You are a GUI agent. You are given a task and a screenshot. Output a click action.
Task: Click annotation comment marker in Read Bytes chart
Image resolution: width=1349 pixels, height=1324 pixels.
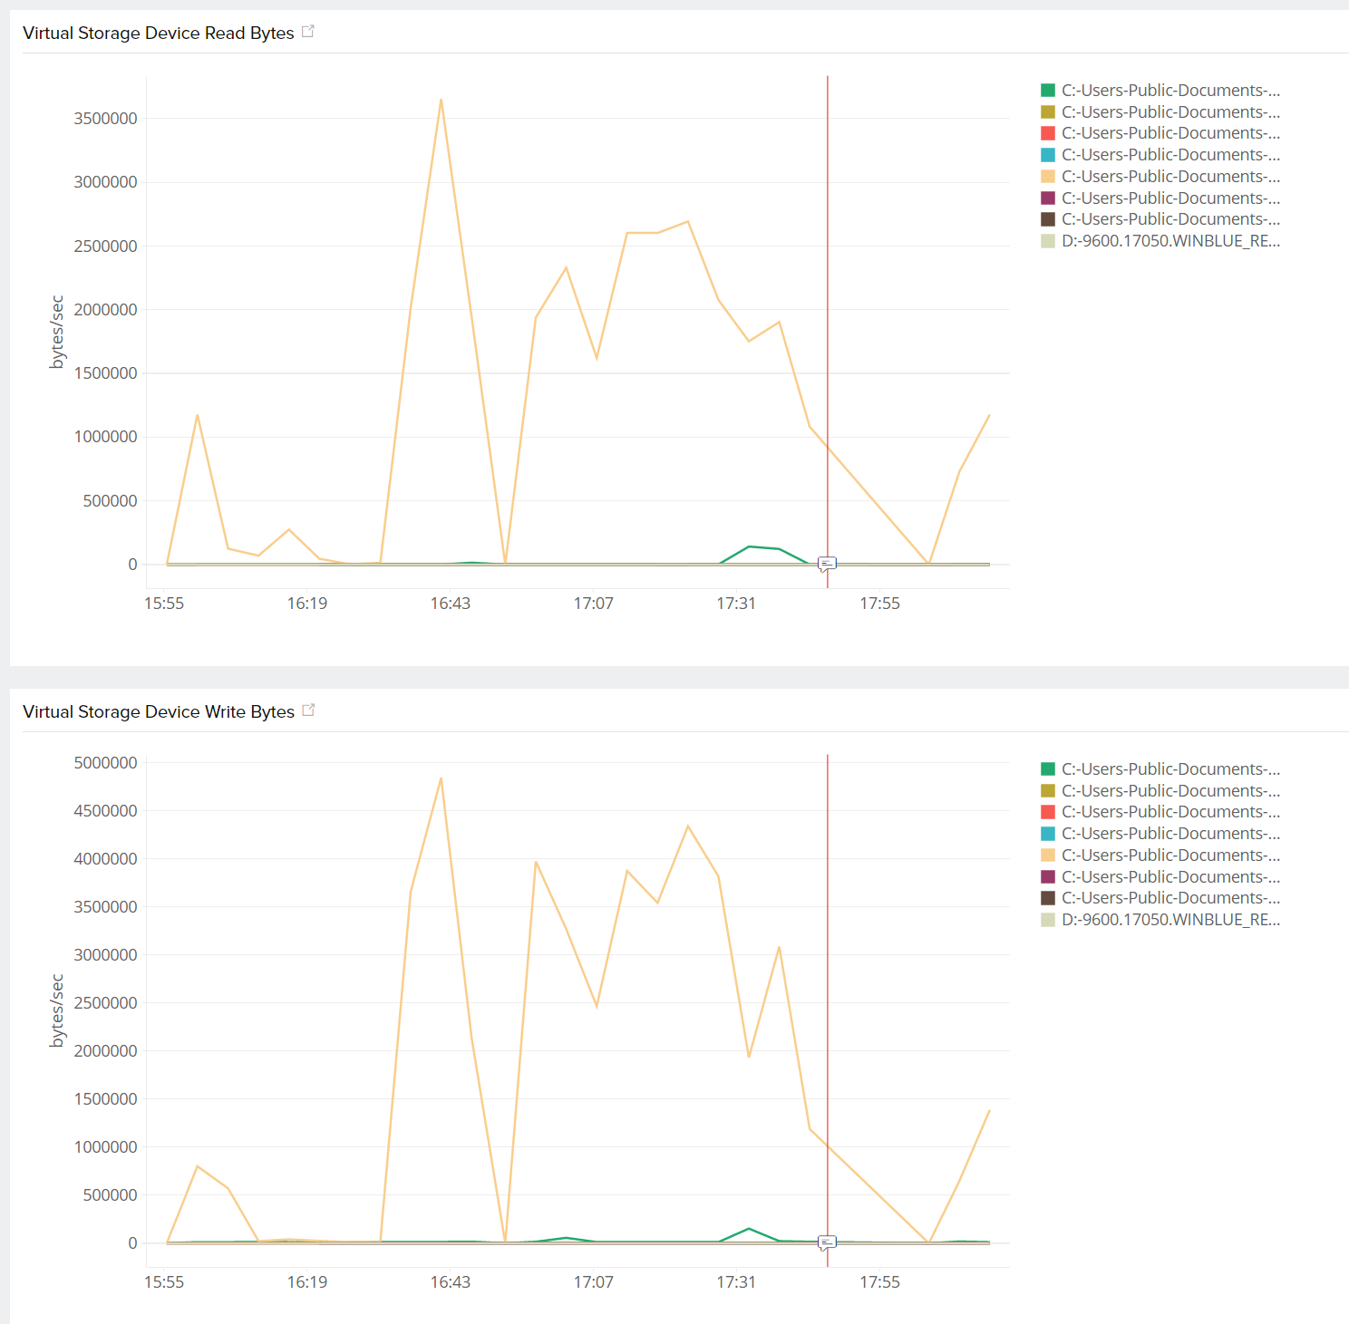tap(827, 565)
